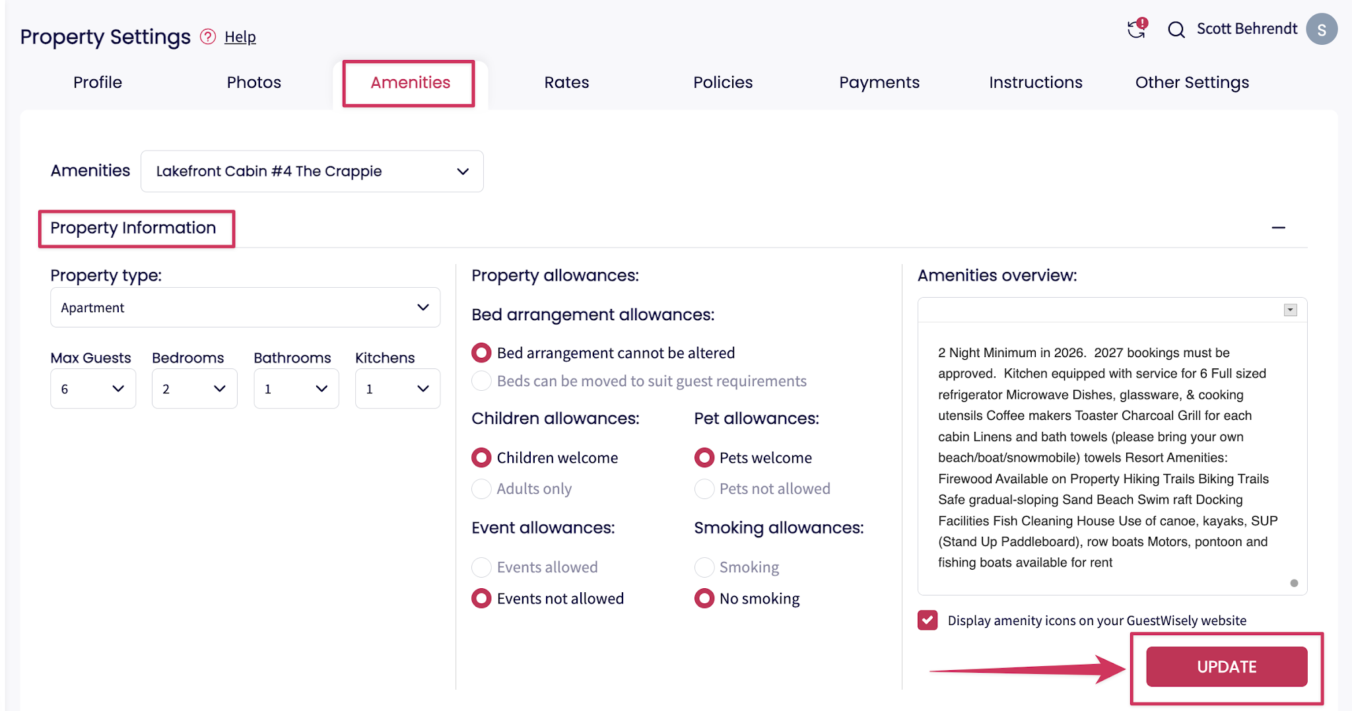Open the sync alert refresh icon
1352x711 pixels.
(x=1137, y=28)
